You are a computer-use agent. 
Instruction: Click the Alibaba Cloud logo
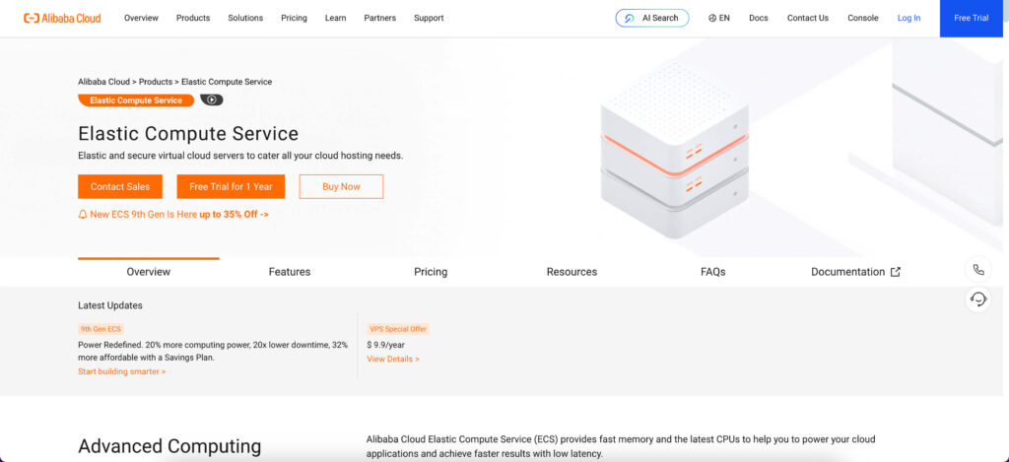(62, 18)
